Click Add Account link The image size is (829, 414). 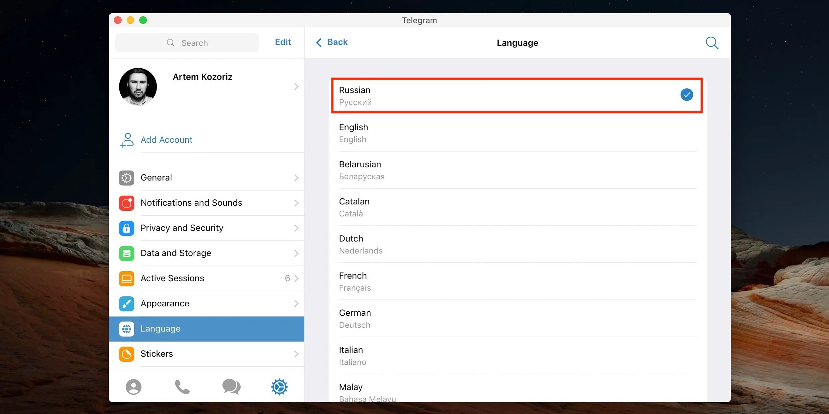pyautogui.click(x=166, y=140)
